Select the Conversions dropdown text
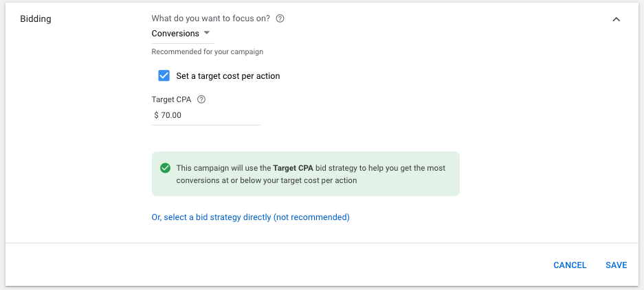This screenshot has height=290, width=644. point(175,34)
